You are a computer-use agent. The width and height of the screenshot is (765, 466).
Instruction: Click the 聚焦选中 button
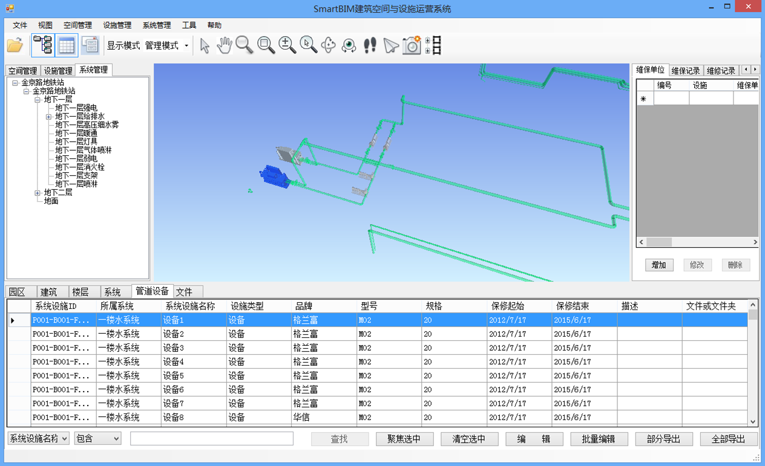[404, 439]
